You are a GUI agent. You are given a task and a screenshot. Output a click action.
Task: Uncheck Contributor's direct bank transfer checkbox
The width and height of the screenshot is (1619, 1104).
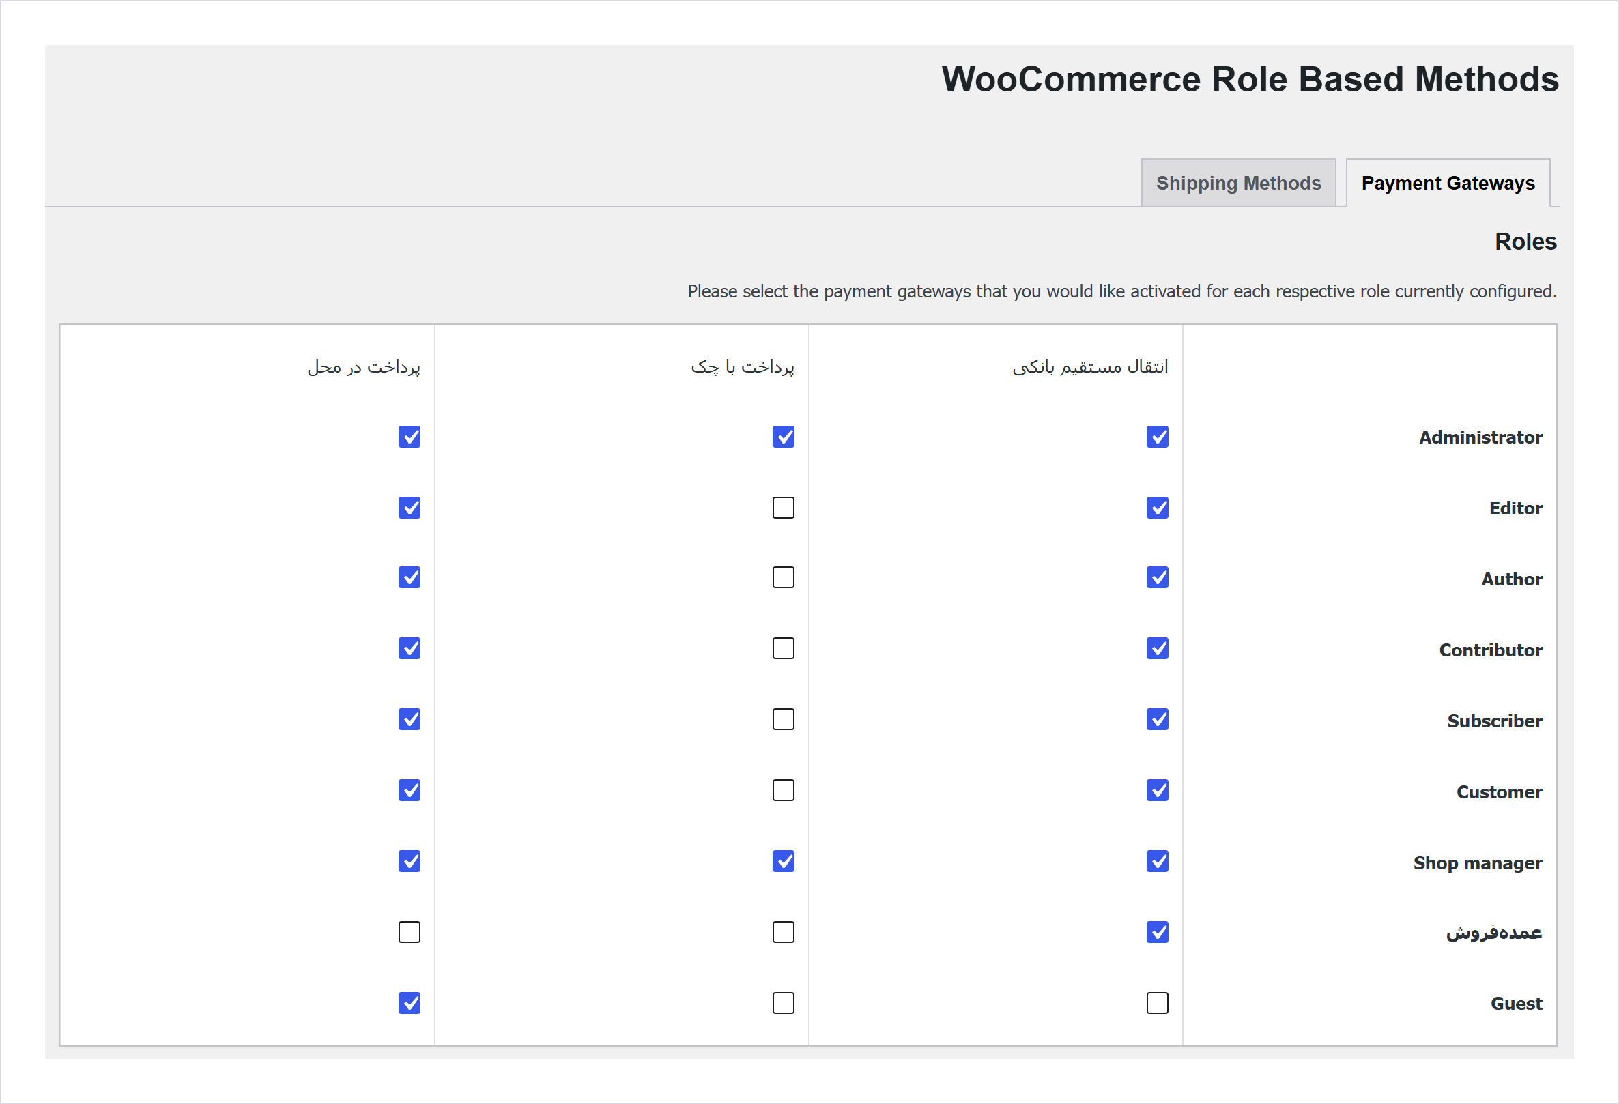pyautogui.click(x=1157, y=648)
